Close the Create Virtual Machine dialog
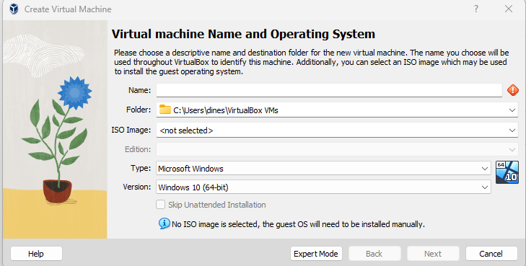 [509, 9]
